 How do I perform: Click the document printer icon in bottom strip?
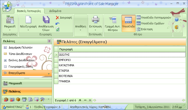click(x=30, y=99)
